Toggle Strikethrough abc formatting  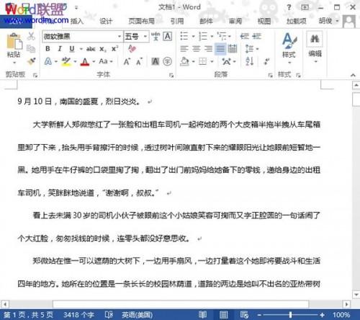pos(91,49)
